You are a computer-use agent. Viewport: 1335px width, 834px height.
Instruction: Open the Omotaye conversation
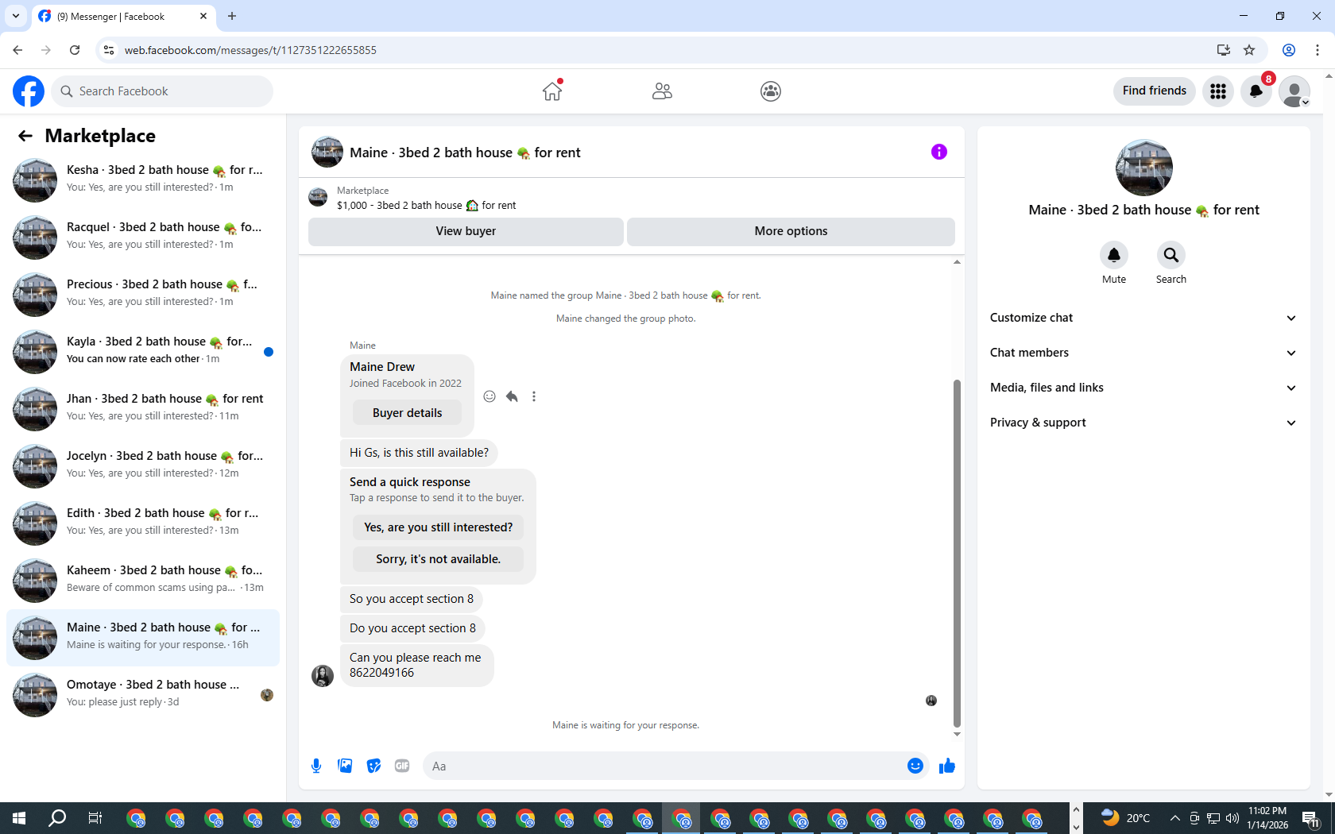143,693
